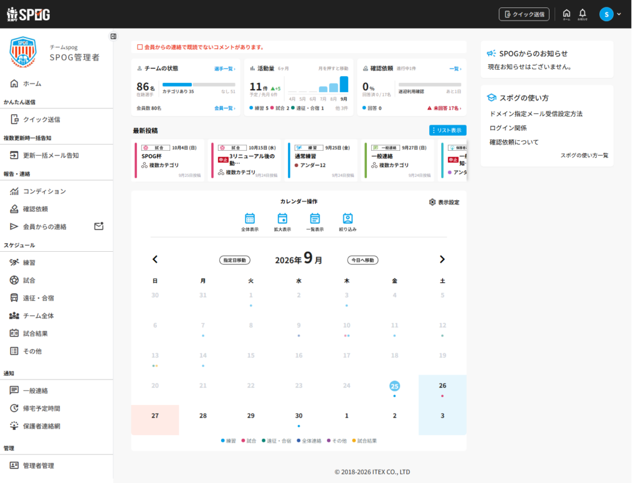Screen dimensions: 638x483
Task: Click the リスト表示 button
Action: (x=447, y=130)
